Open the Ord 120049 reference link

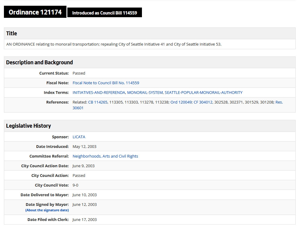[181, 102]
